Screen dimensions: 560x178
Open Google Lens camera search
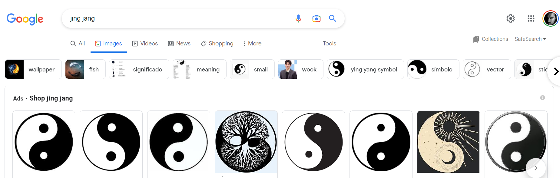[x=316, y=18]
